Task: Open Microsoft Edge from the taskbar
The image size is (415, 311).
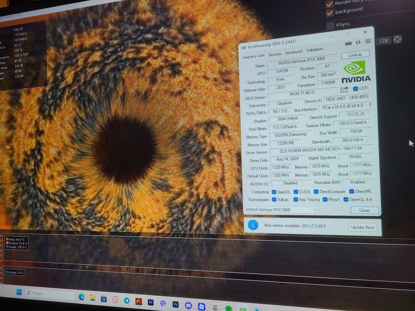Action: click(81, 297)
